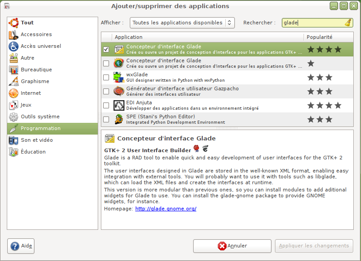Screen dimensions: 361x261
Task: Open the glade.gnome.org homepage link
Action: click(x=166, y=209)
